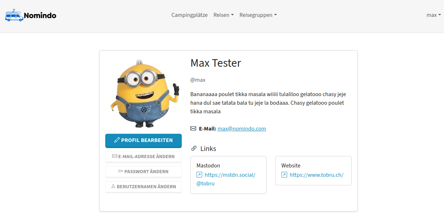Click the chain link icon beside Links heading
444x218 pixels.
pos(194,148)
